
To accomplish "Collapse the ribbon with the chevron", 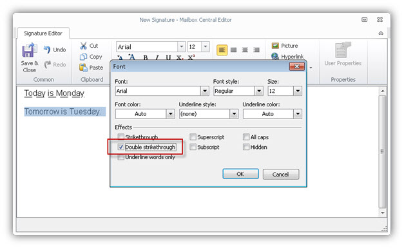I will pyautogui.click(x=381, y=33).
